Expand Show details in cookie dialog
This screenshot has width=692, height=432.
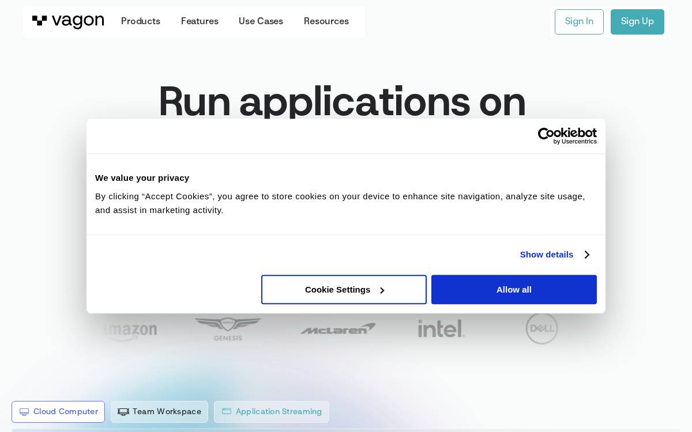(555, 255)
